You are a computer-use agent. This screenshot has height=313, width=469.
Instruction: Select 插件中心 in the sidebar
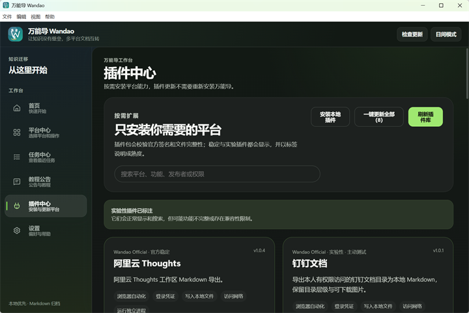pos(46,206)
